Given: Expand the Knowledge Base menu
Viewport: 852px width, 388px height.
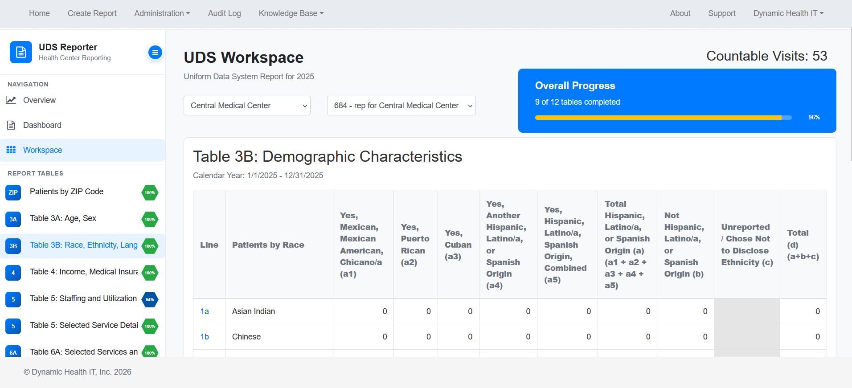Looking at the screenshot, I should coord(291,13).
